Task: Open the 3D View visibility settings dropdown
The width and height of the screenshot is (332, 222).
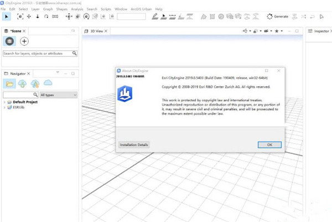Action: tap(257, 31)
